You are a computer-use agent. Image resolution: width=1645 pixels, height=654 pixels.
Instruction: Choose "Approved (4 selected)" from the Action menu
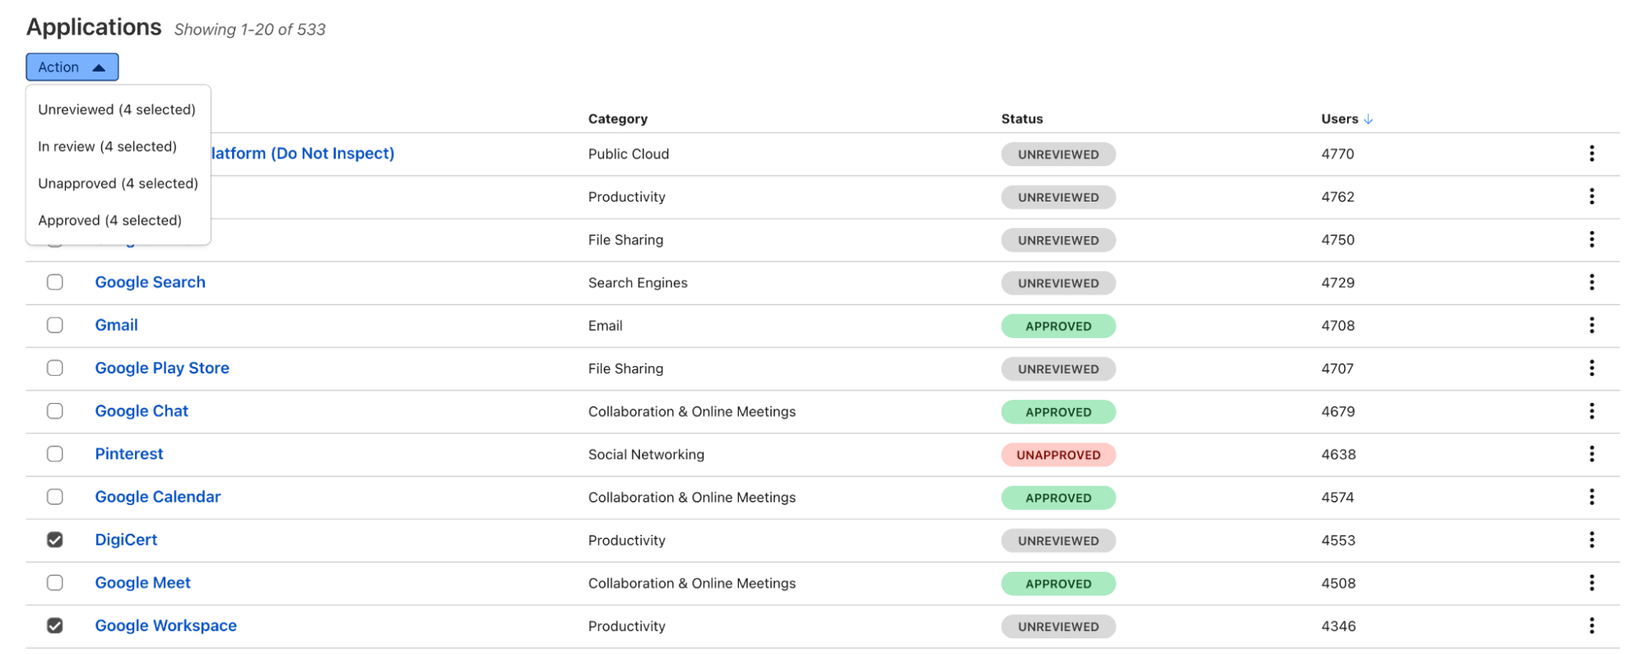[109, 220]
